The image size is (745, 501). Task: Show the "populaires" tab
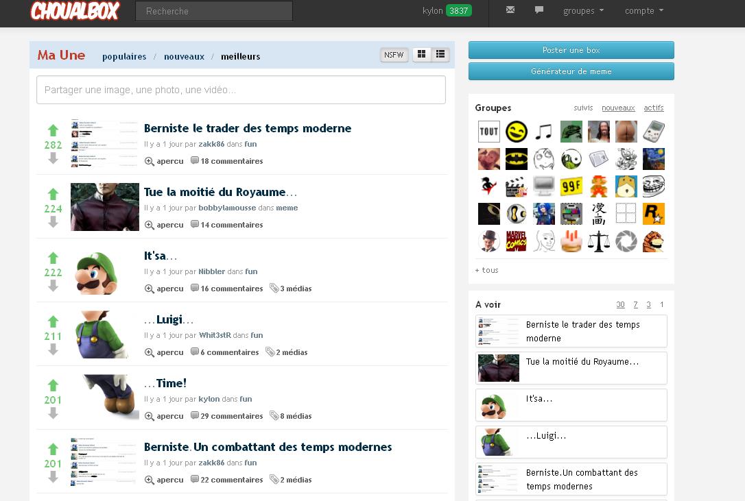pos(124,57)
